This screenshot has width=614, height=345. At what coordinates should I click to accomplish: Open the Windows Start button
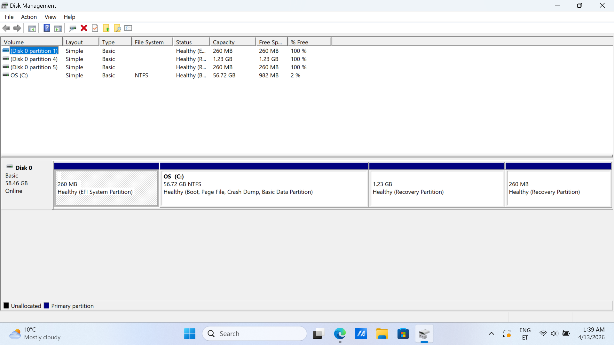pyautogui.click(x=190, y=334)
